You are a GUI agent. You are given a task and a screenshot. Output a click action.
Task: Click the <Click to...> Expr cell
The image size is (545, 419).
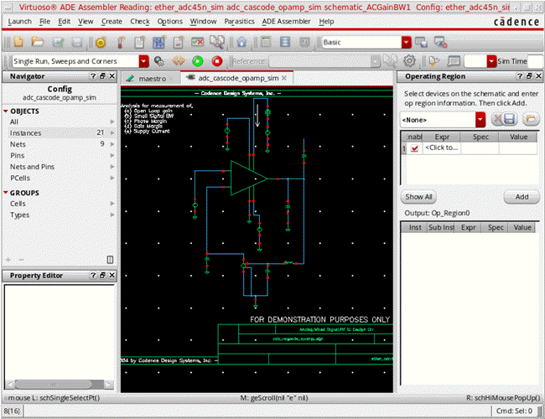(441, 148)
